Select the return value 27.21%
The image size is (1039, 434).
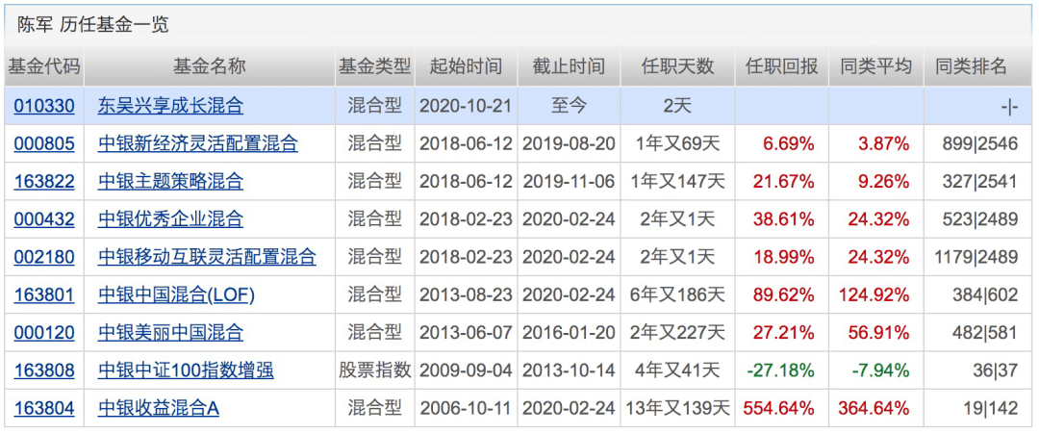tap(784, 332)
